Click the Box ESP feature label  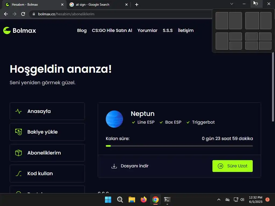pos(173,122)
